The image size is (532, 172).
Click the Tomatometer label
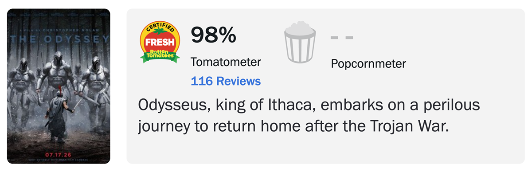226,62
